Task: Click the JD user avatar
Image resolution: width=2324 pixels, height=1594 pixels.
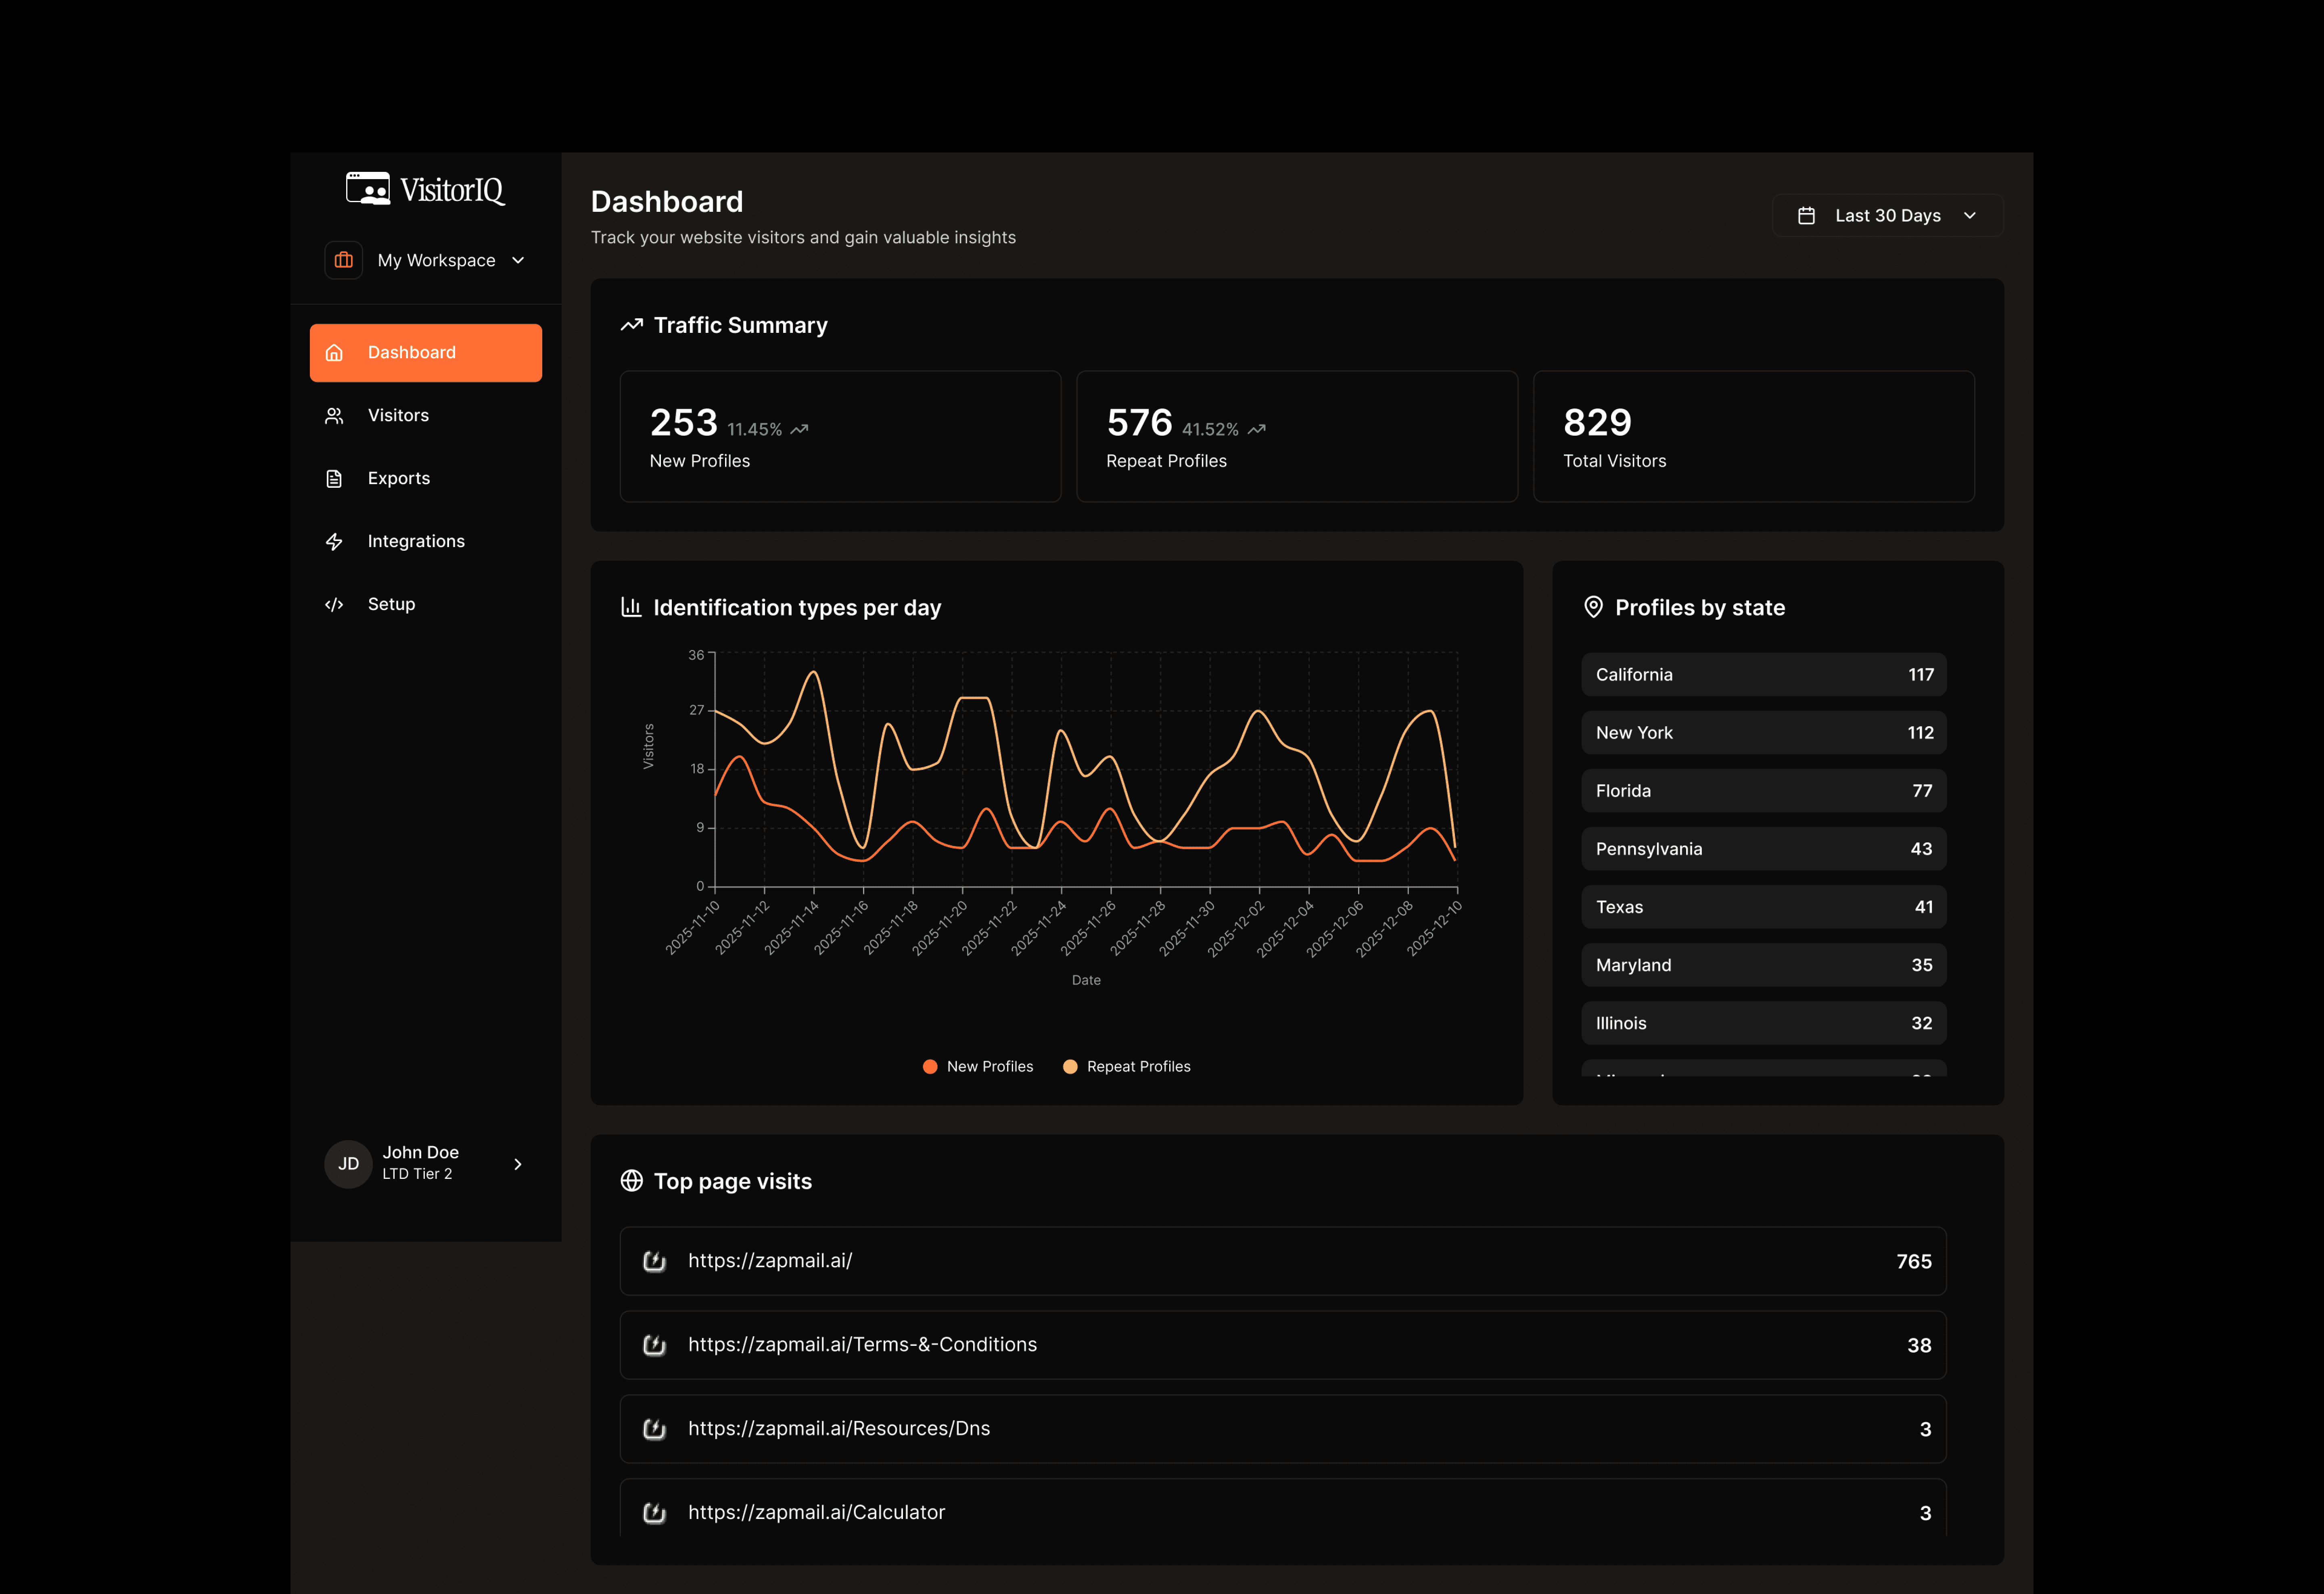Action: [348, 1163]
